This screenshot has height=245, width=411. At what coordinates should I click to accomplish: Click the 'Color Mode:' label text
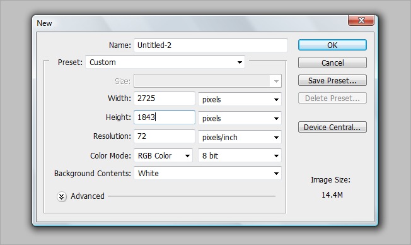[x=110, y=156]
